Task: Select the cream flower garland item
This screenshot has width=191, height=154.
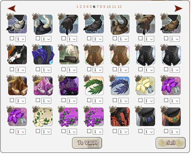Action: (x=43, y=117)
